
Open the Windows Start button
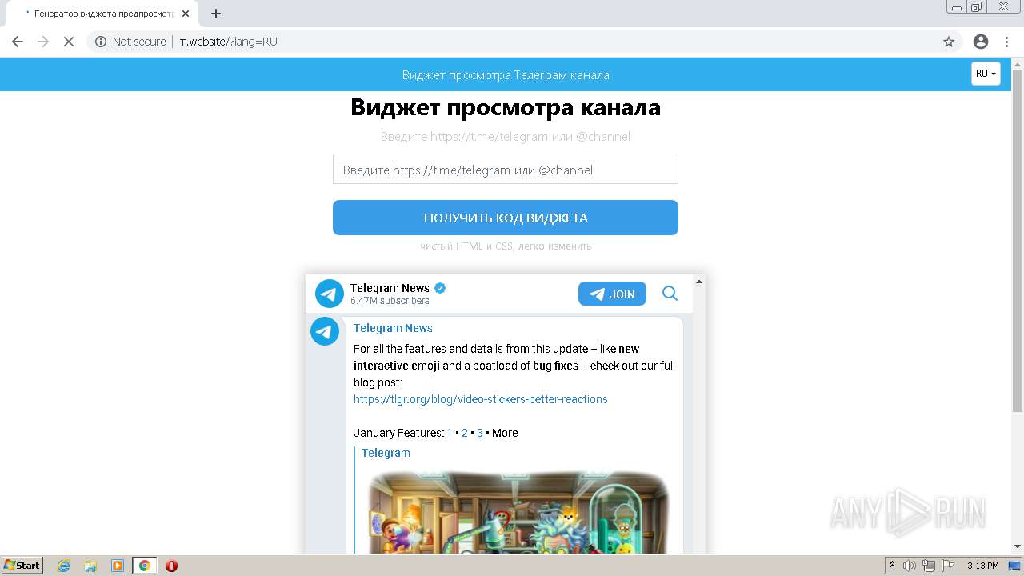(22, 565)
